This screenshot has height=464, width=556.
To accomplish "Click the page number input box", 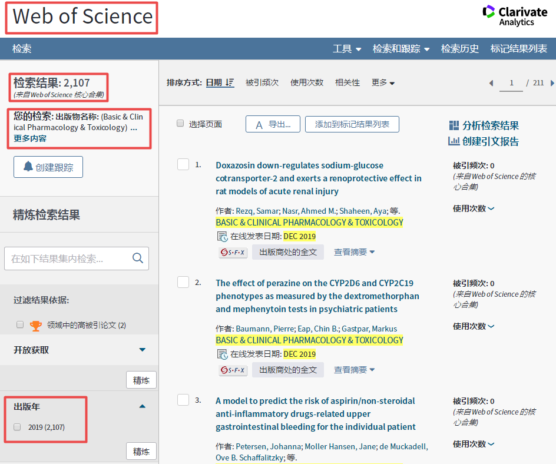I will (511, 83).
